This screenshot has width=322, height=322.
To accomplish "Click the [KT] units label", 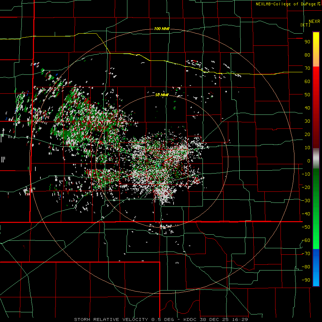I will click(306, 25).
